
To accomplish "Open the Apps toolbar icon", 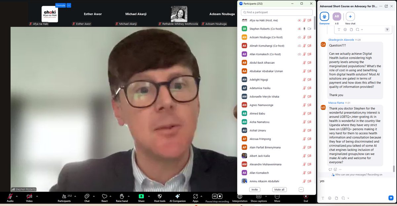I will (196, 196).
